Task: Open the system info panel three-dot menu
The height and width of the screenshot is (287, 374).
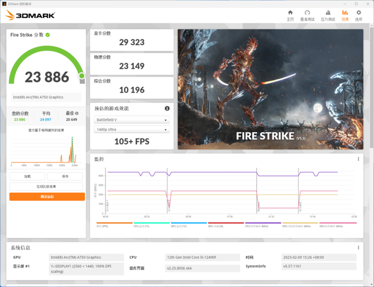Action: (x=358, y=247)
